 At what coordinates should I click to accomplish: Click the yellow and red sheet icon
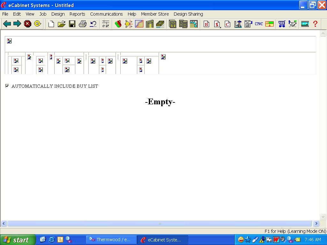270,24
